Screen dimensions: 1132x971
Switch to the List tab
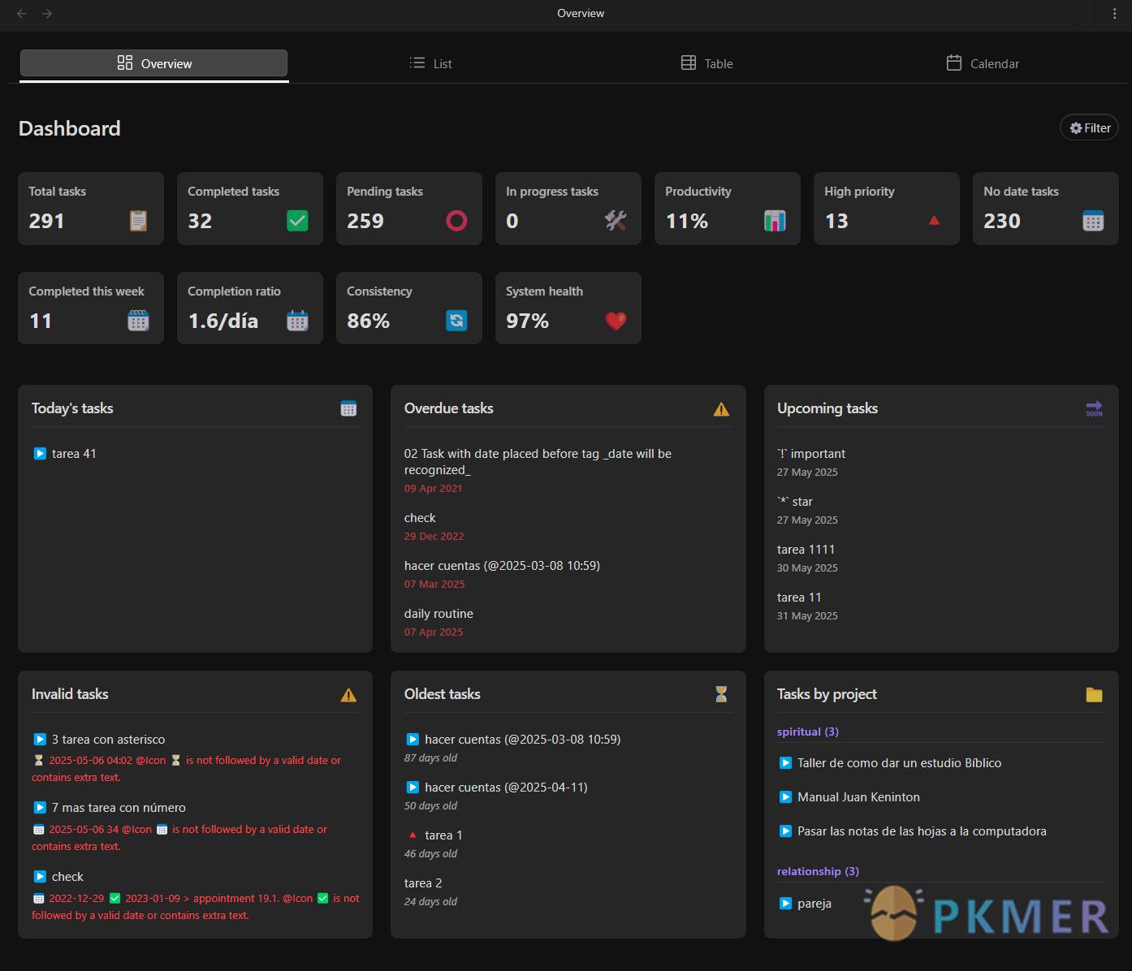tap(431, 63)
